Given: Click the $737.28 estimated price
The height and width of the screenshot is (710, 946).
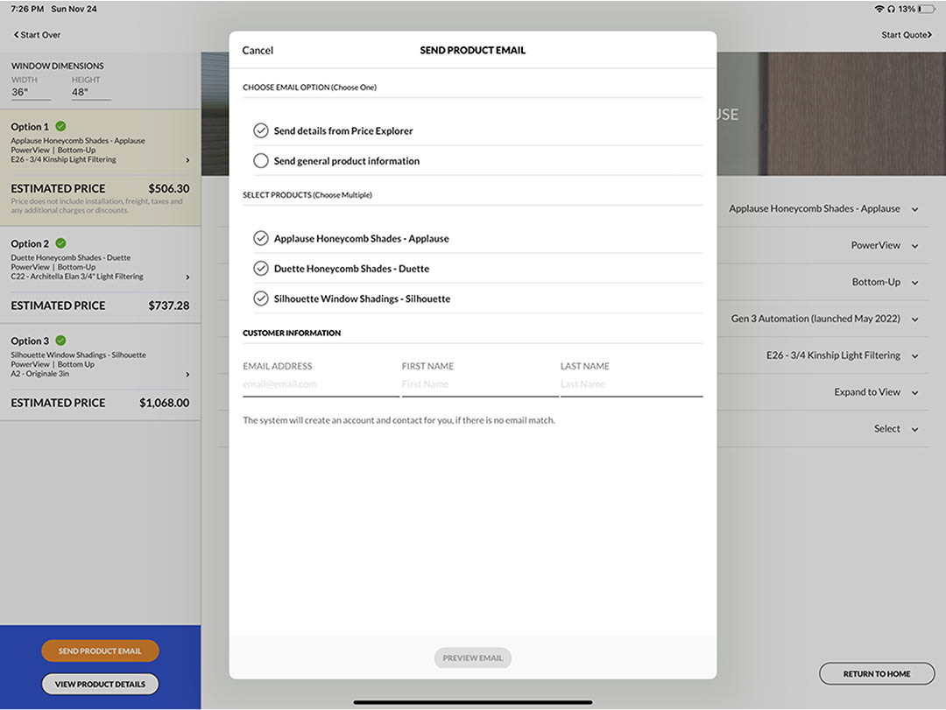Looking at the screenshot, I should [169, 306].
